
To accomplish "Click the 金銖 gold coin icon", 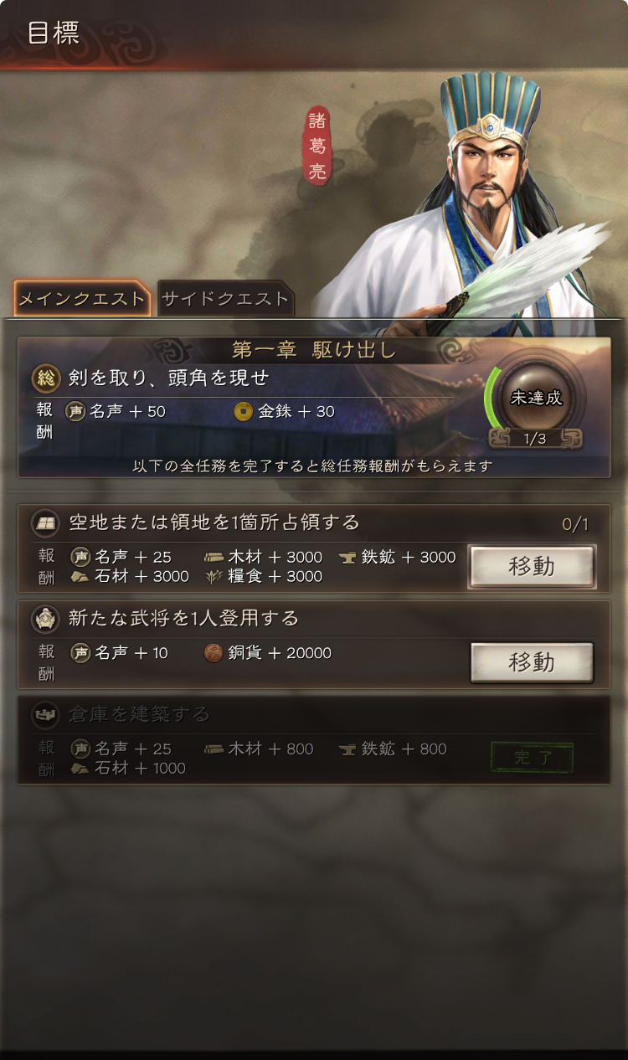I will pyautogui.click(x=243, y=411).
